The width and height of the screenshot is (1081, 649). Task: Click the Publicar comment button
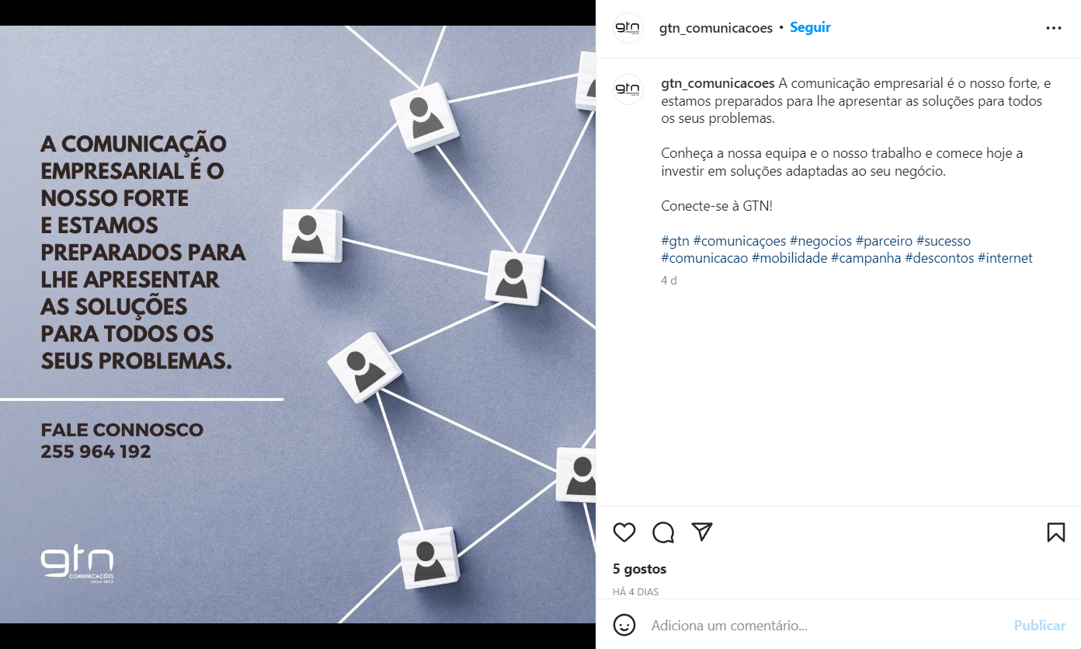click(1040, 625)
